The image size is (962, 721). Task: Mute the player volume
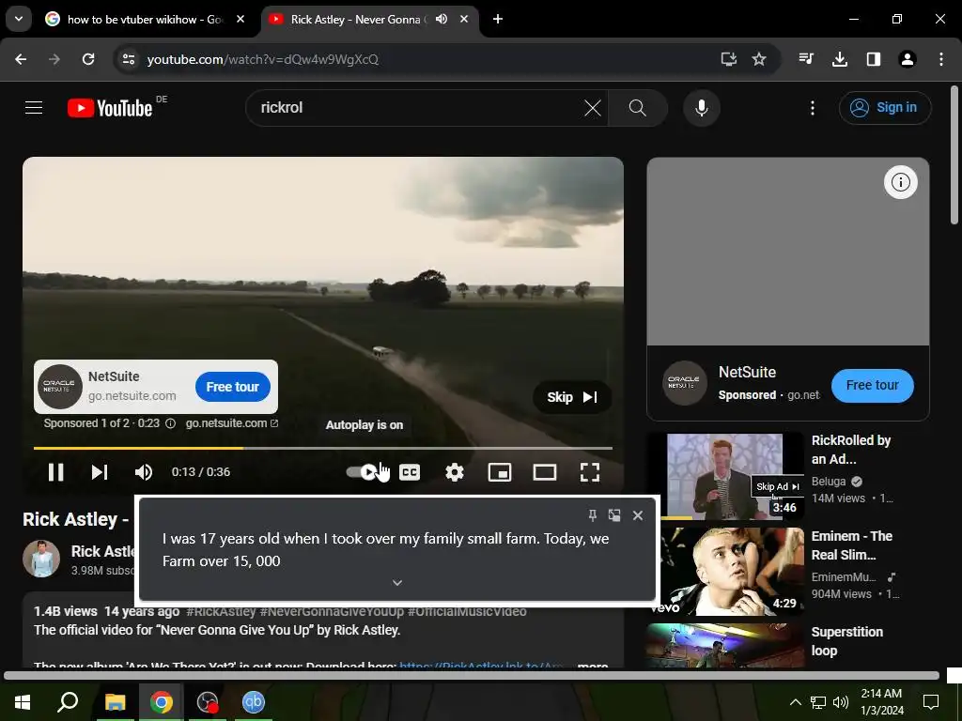pyautogui.click(x=144, y=472)
